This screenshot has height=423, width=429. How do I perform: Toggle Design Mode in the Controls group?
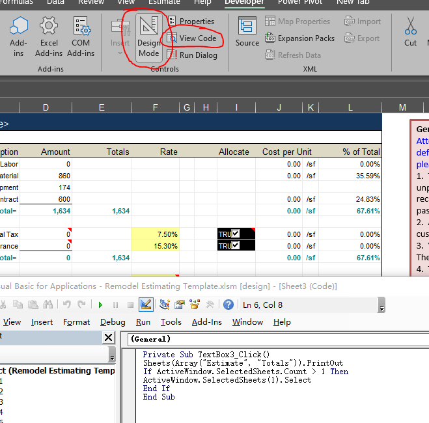[x=148, y=38]
